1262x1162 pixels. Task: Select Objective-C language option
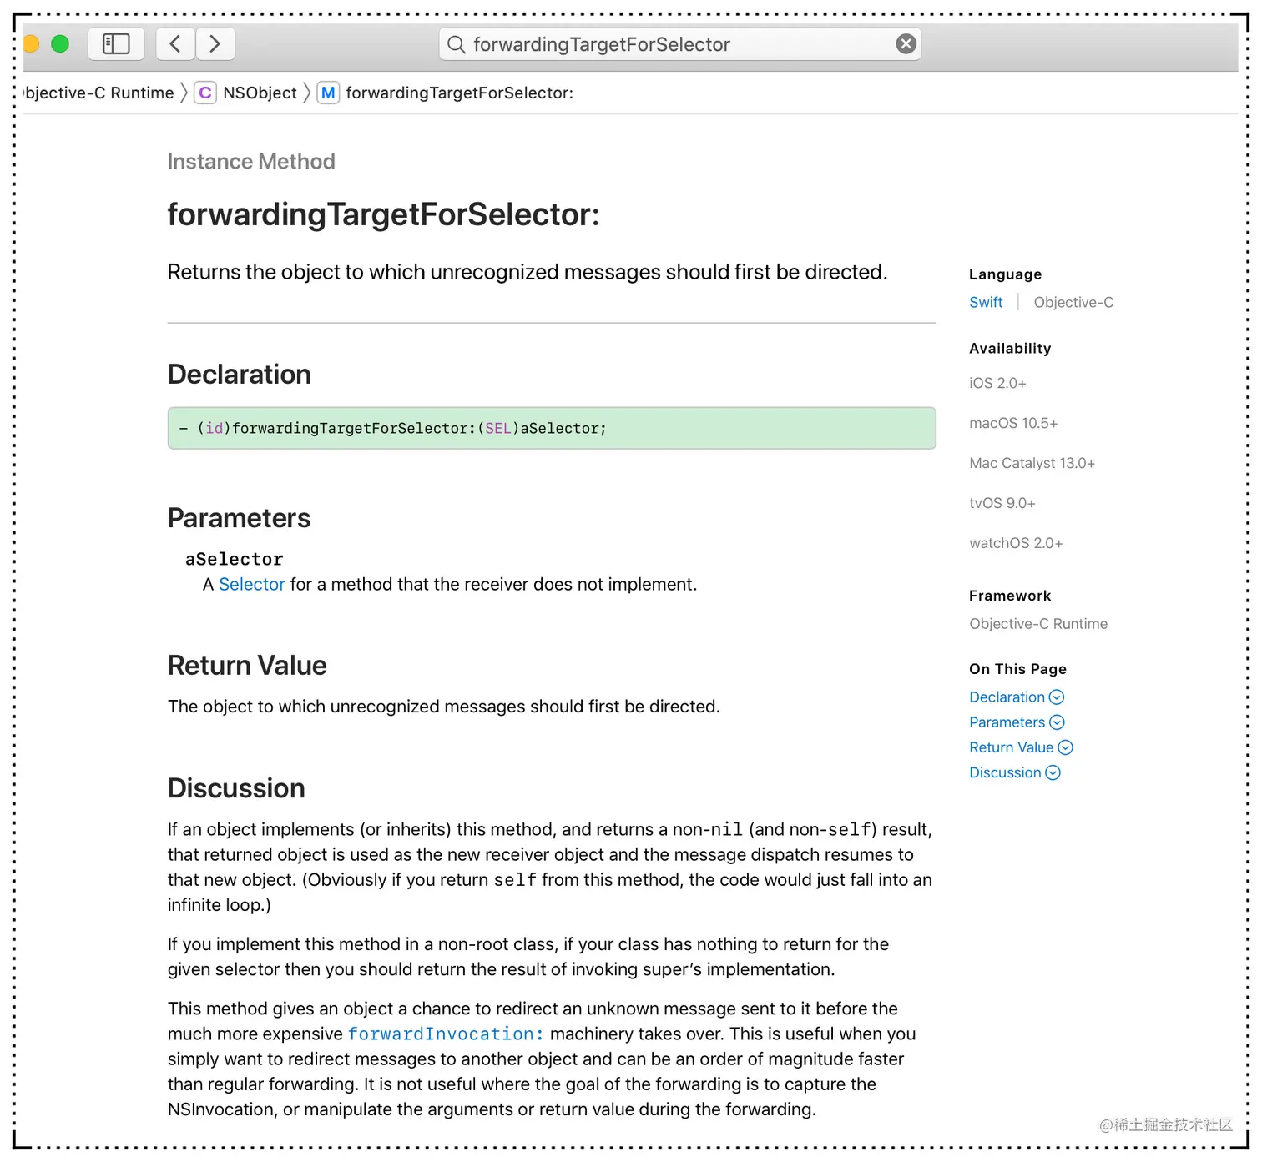point(1073,302)
